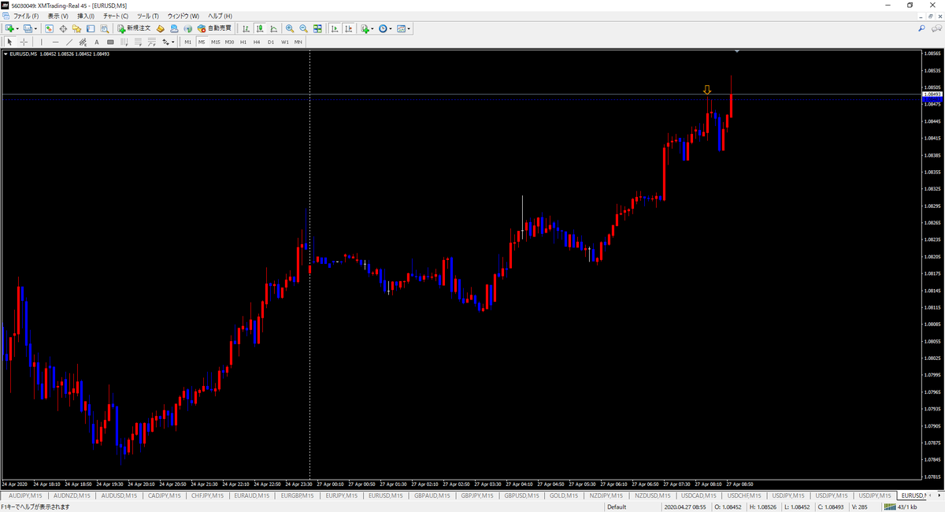Click the 新規注文 new order button

[134, 28]
